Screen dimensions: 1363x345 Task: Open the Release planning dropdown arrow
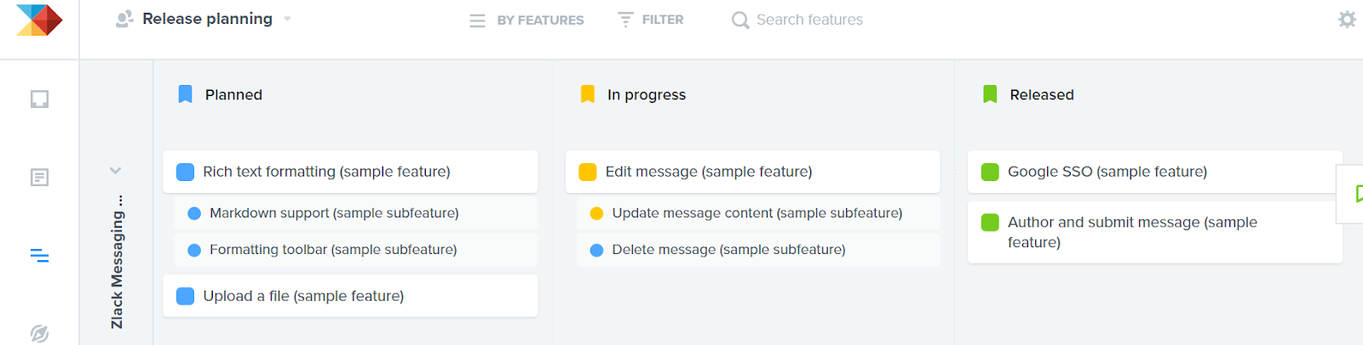click(287, 19)
